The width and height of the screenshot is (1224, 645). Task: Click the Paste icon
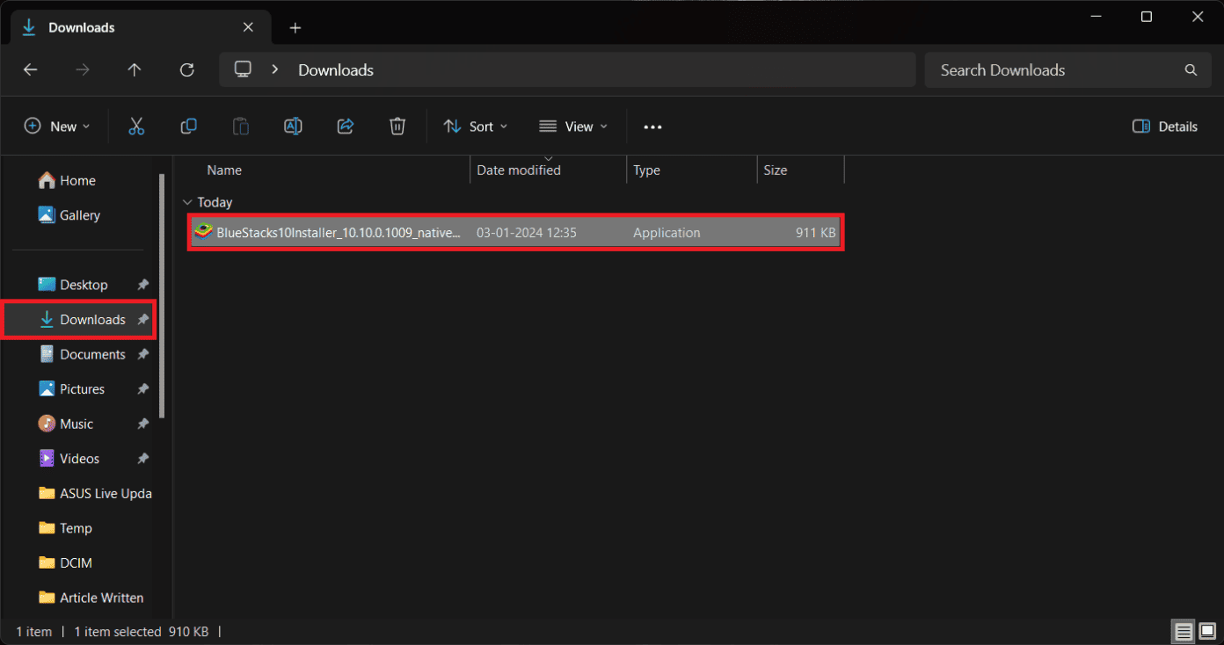pos(240,126)
